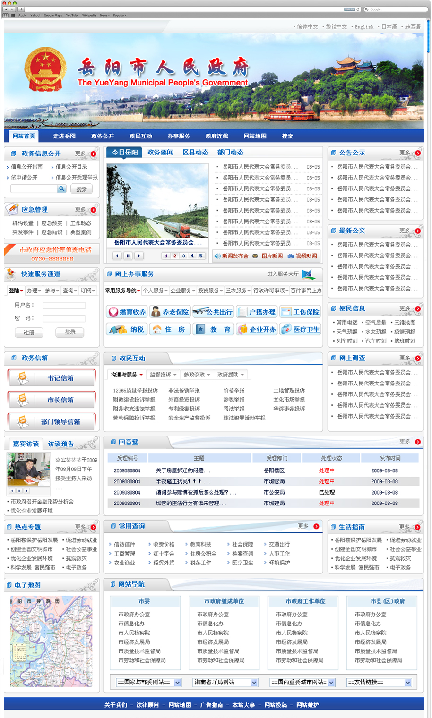Viewport: 432px width, 718px height.
Task: Jump to slide 3 in slideshow
Action: point(183,256)
